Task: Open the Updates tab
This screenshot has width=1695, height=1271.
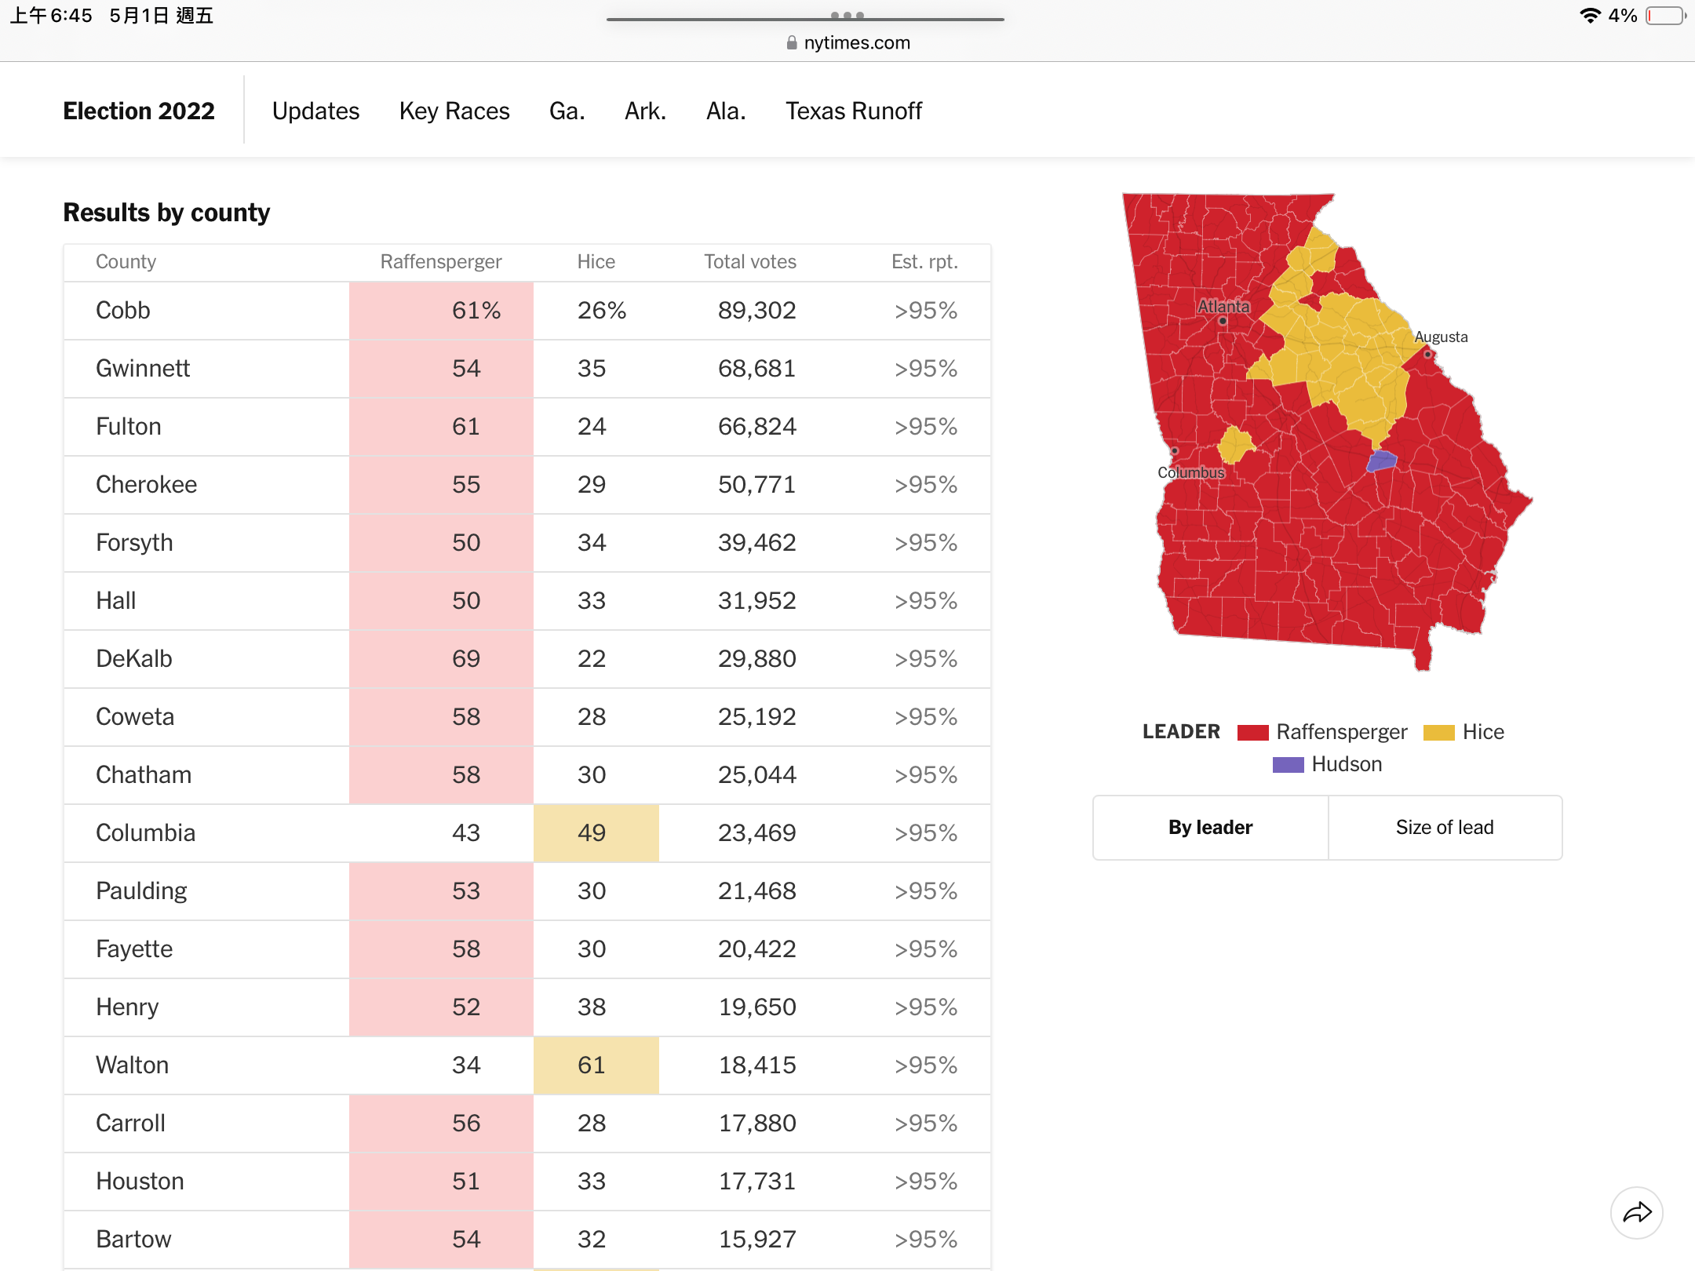Action: pyautogui.click(x=315, y=111)
